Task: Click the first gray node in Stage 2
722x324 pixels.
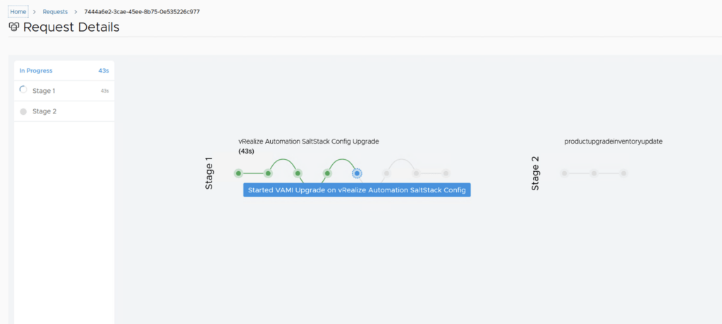Action: [564, 173]
